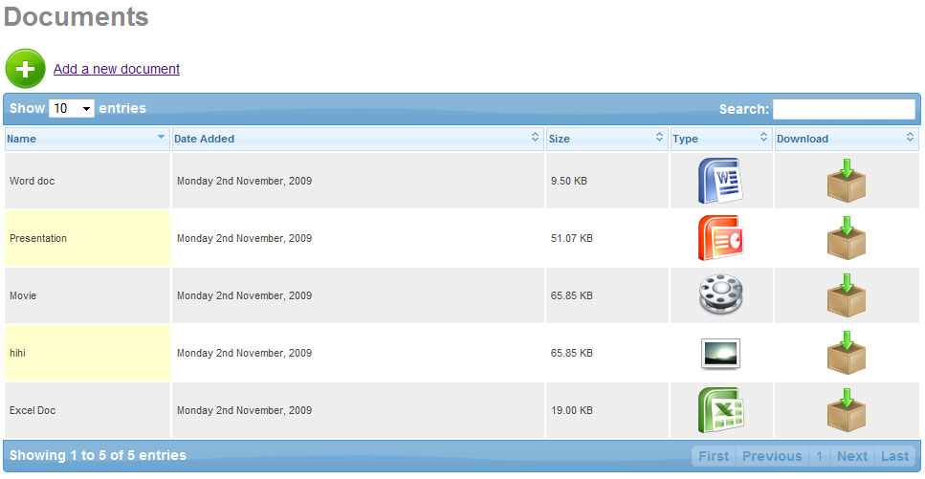Image resolution: width=925 pixels, height=479 pixels.
Task: Focus the Search input field
Action: pos(844,109)
